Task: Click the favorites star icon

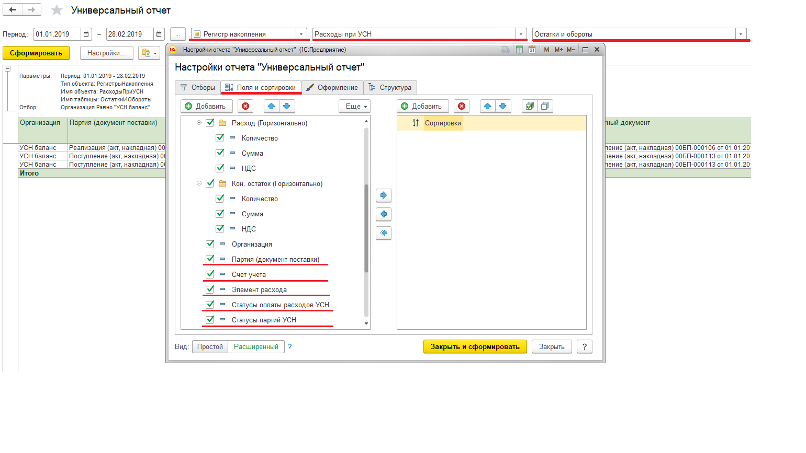Action: [x=57, y=10]
